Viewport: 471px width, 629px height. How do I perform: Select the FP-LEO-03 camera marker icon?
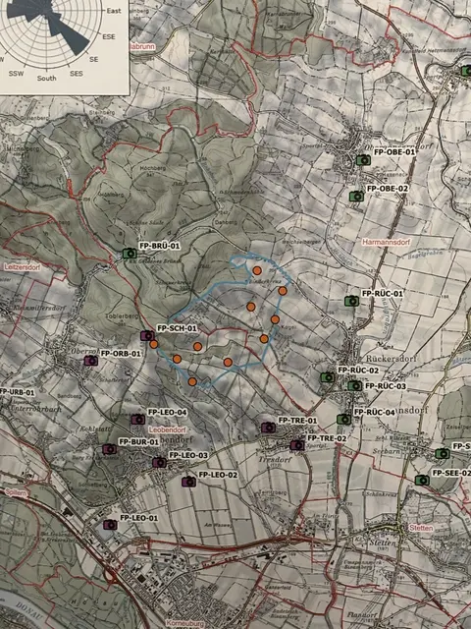[159, 462]
